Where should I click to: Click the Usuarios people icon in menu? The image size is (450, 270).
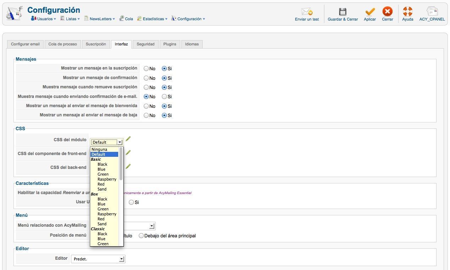coord(34,18)
